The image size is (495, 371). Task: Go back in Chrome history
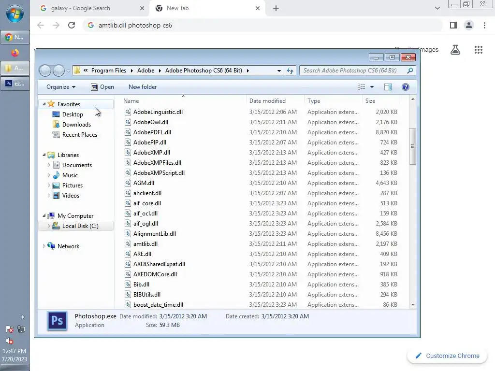point(41,25)
